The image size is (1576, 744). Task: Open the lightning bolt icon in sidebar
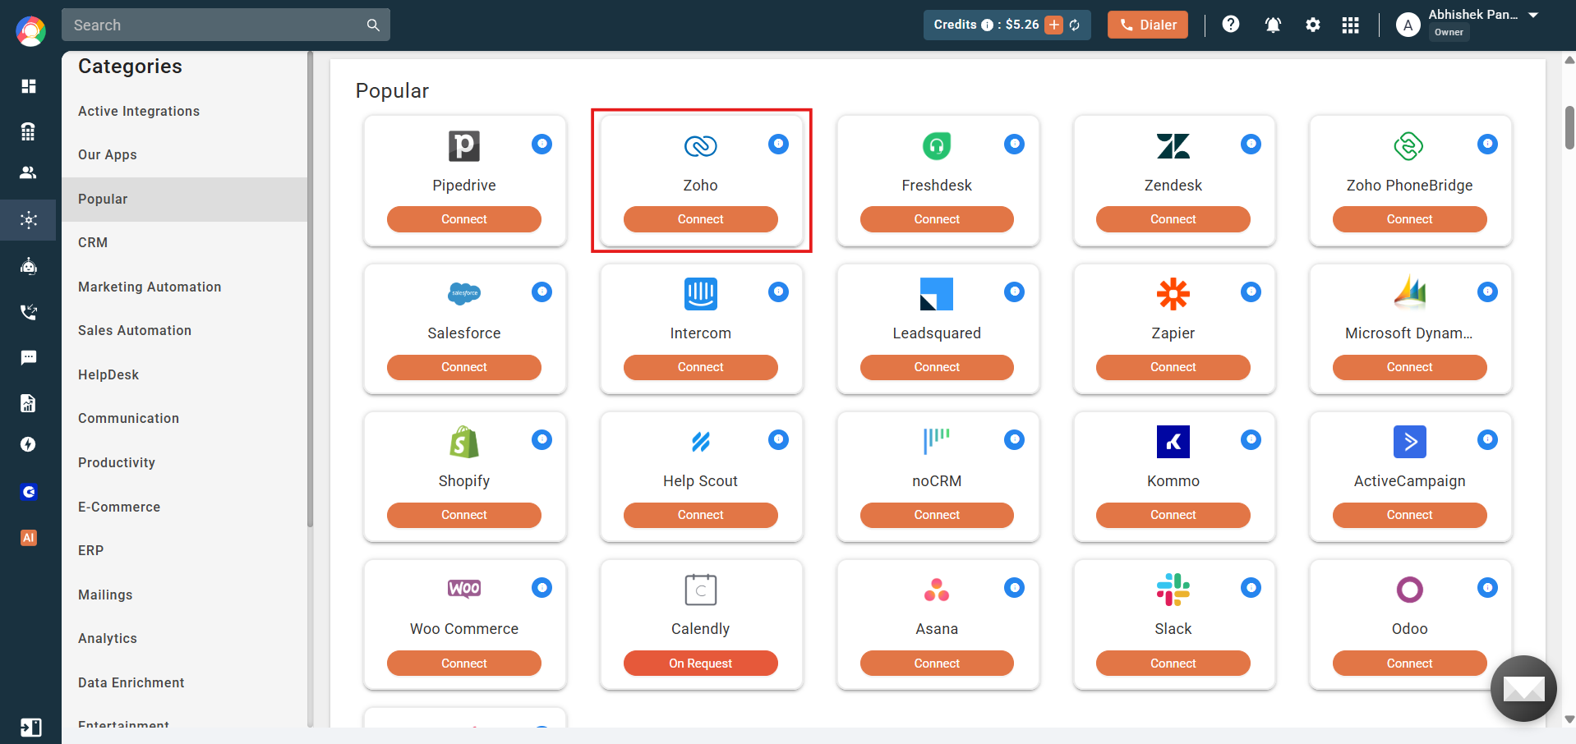coord(29,444)
